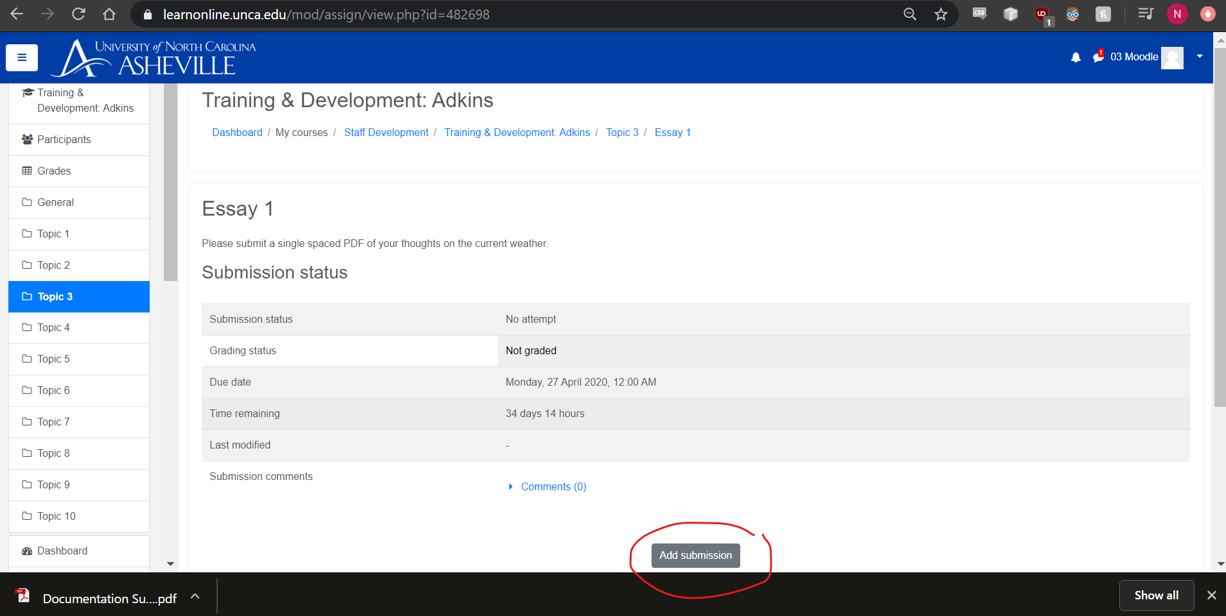
Task: Bookmark page with the star icon
Action: pos(941,14)
